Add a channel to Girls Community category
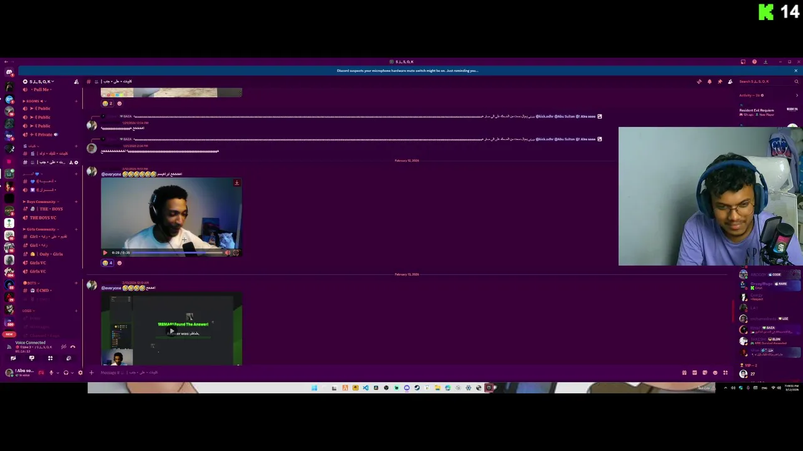The width and height of the screenshot is (803, 451). pyautogui.click(x=77, y=229)
